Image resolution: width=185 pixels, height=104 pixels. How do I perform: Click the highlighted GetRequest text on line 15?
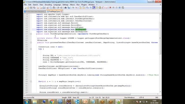tap(81, 29)
